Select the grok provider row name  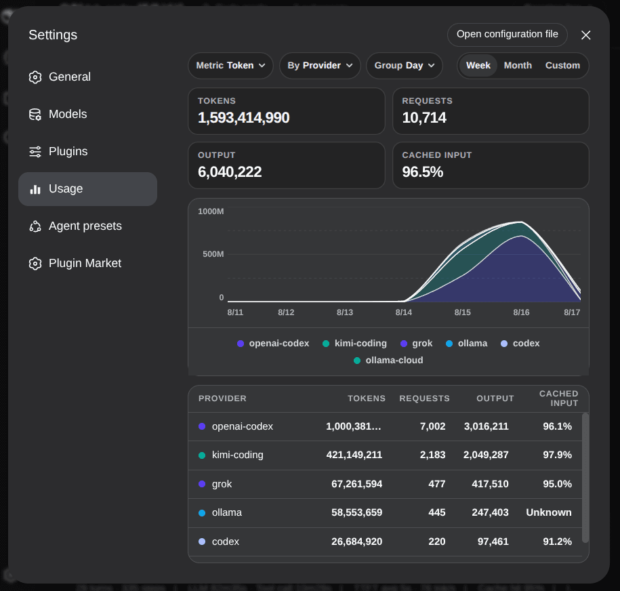(x=222, y=484)
